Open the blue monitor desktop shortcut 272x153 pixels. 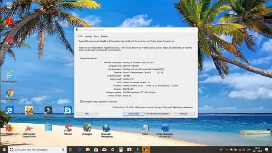[48, 128]
